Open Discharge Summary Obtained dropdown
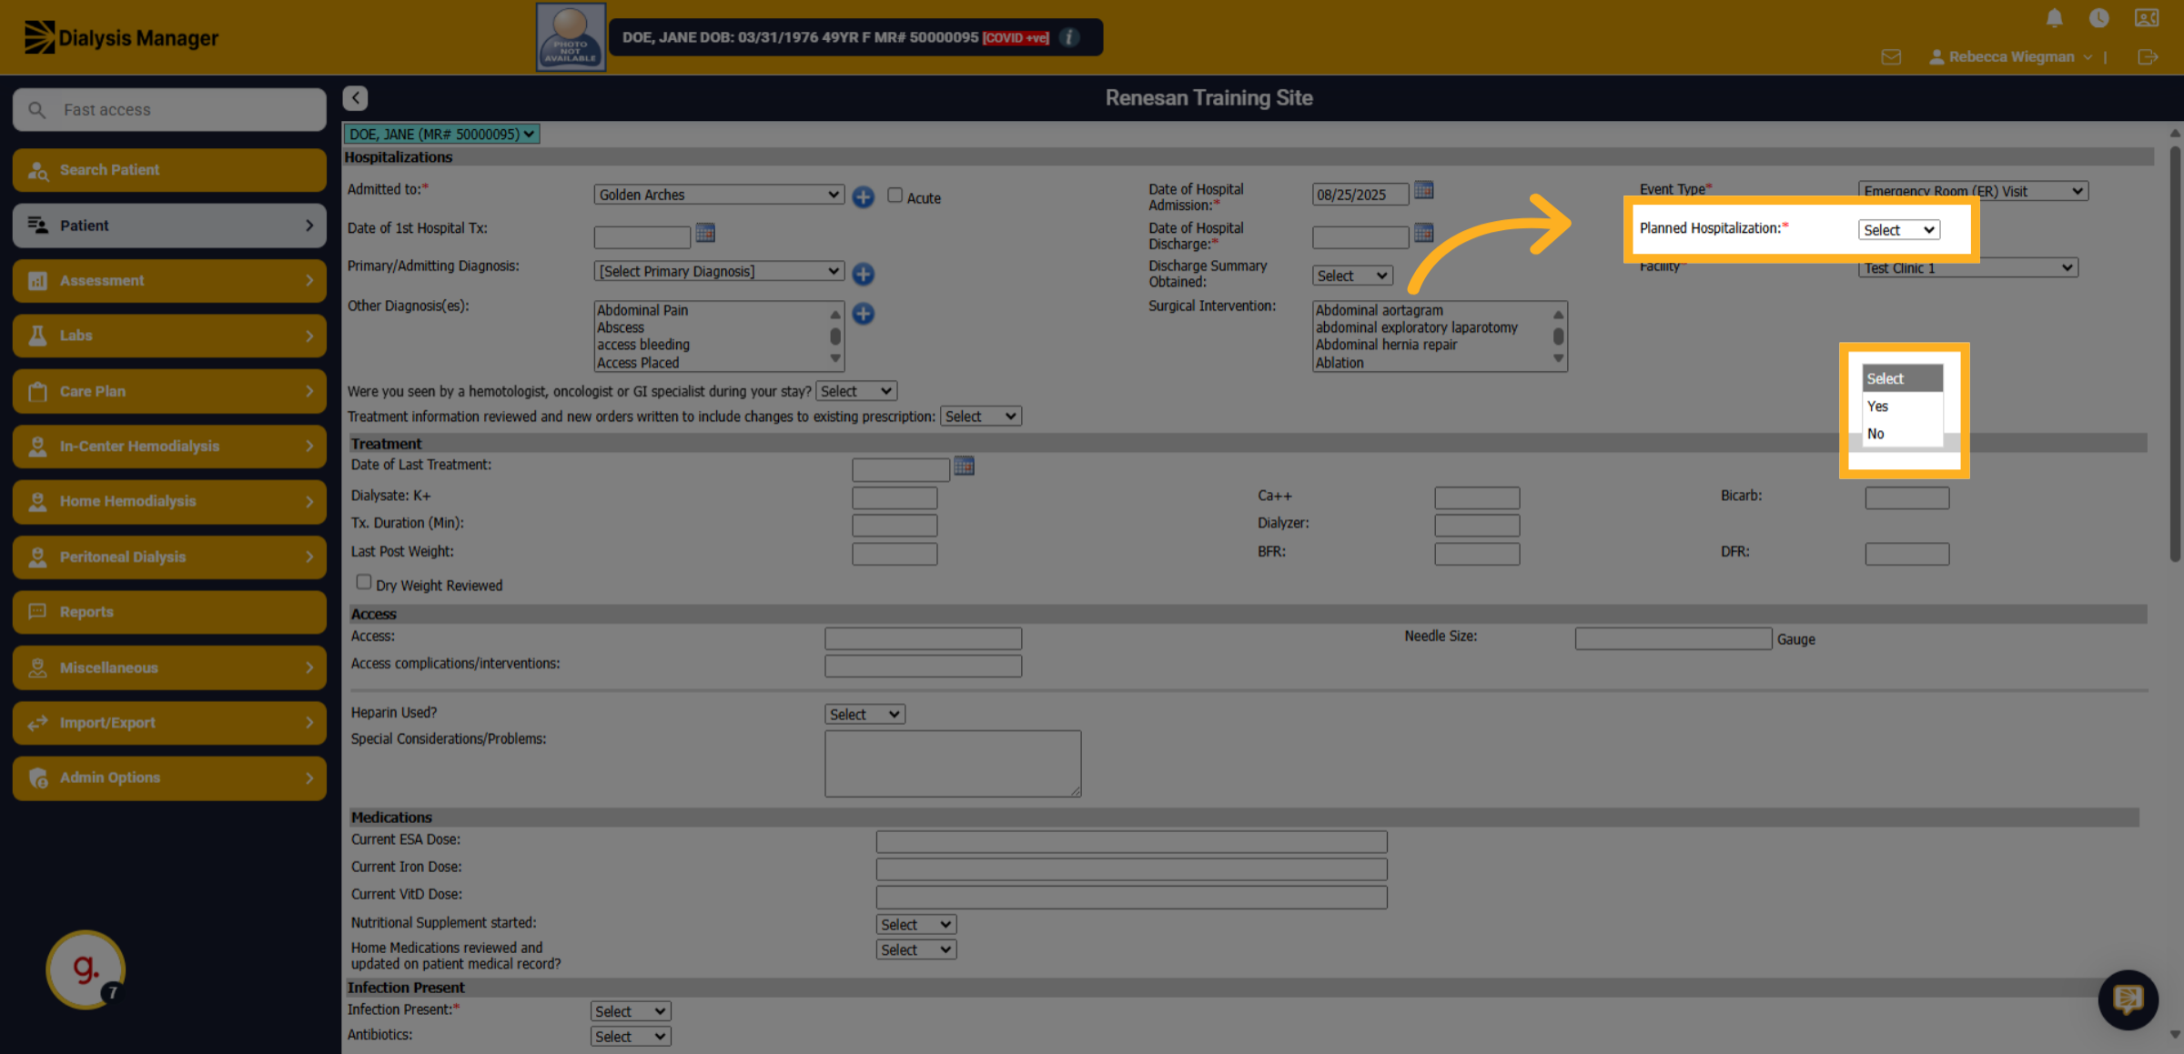The width and height of the screenshot is (2184, 1054). (x=1352, y=276)
